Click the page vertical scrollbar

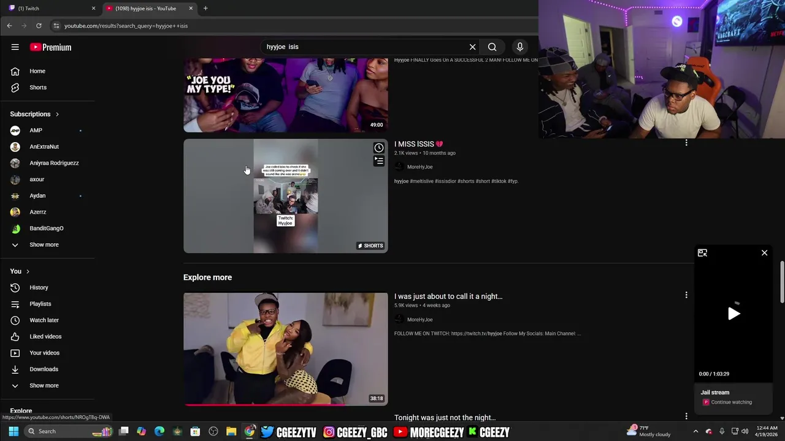782,282
